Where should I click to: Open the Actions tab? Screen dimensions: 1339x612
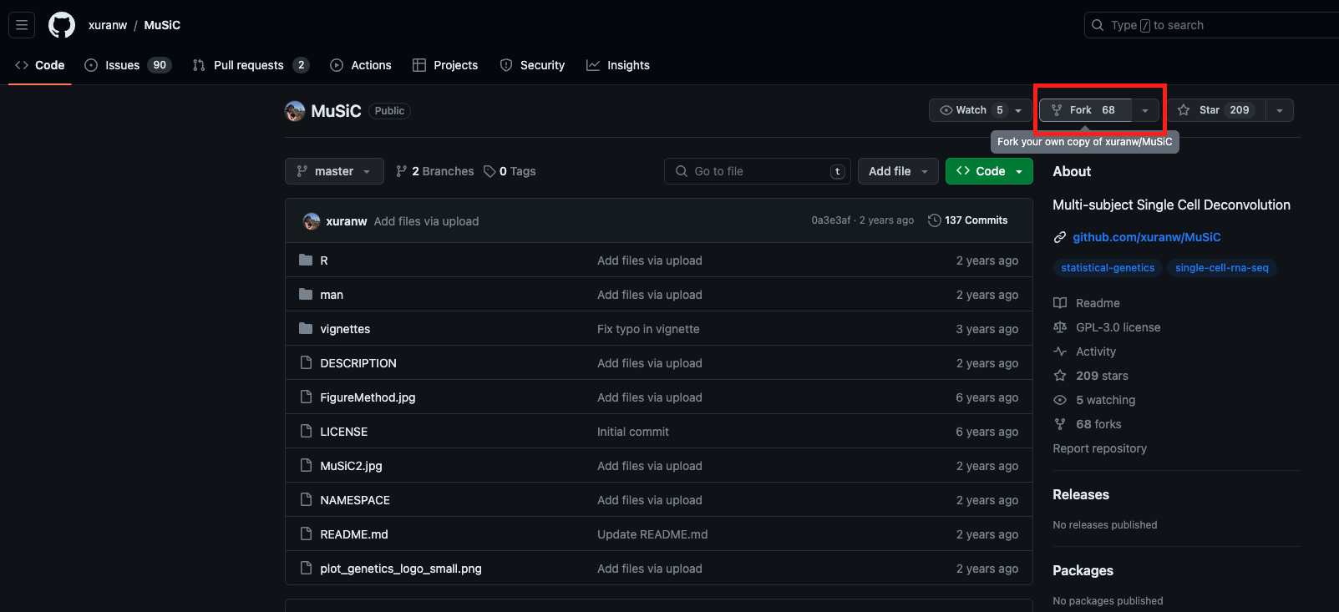click(x=361, y=65)
